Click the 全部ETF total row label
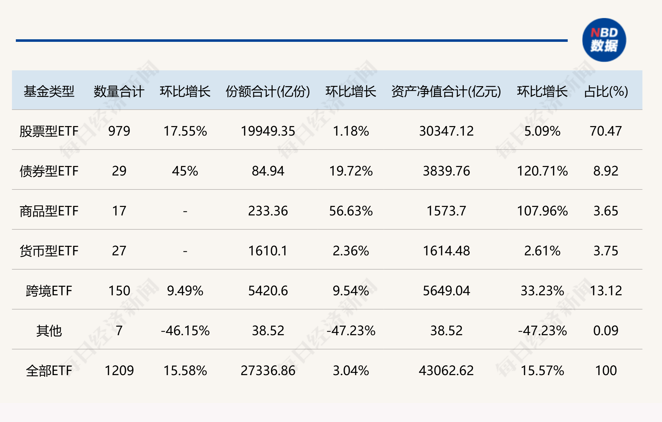Screen dimensions: 662x422 point(49,371)
